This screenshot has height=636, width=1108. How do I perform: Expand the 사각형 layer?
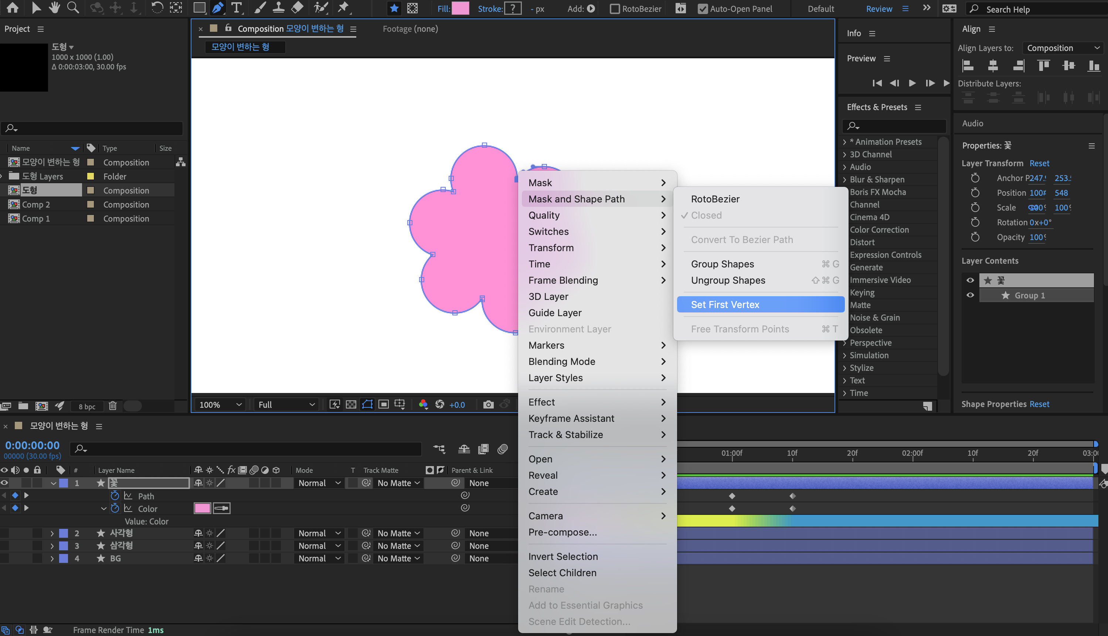click(52, 533)
